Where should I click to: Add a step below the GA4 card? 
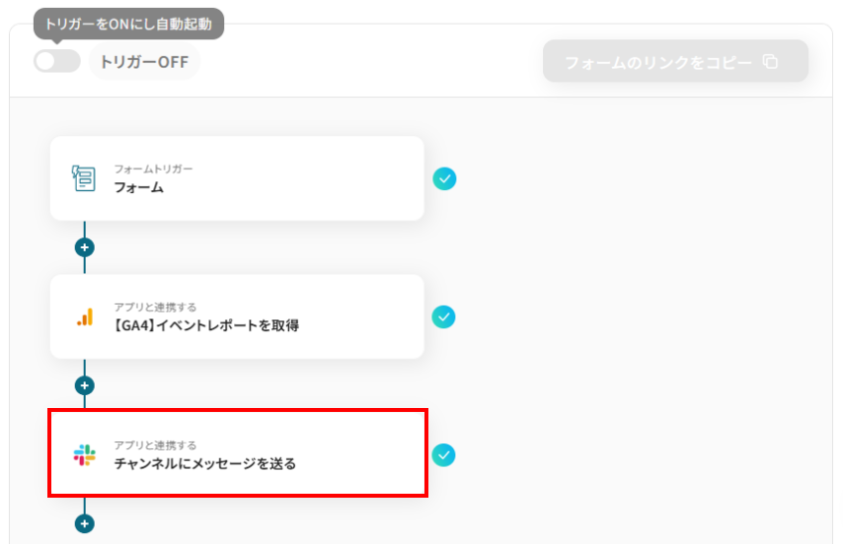(x=85, y=385)
